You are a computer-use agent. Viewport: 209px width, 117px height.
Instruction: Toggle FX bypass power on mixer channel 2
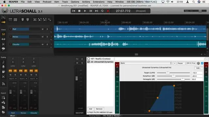[25, 71]
